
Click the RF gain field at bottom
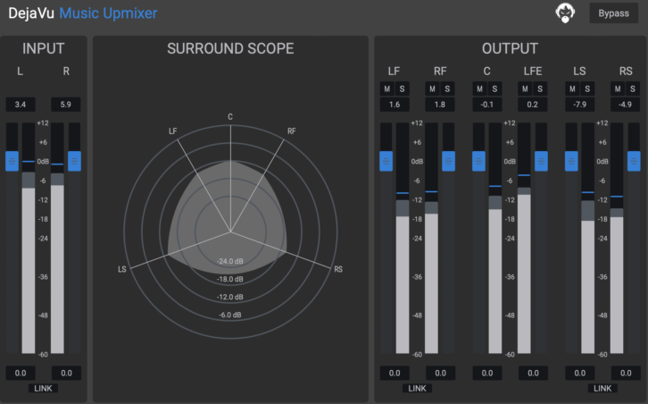coord(441,373)
